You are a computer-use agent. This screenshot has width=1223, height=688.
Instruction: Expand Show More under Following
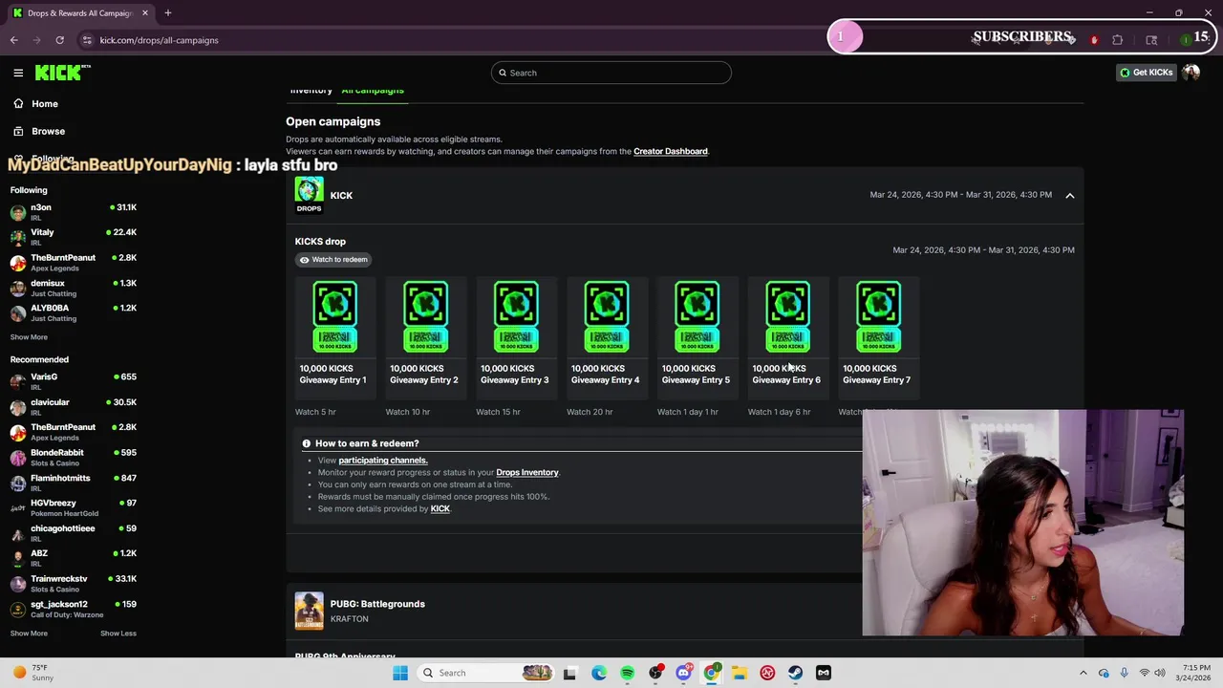(x=29, y=337)
